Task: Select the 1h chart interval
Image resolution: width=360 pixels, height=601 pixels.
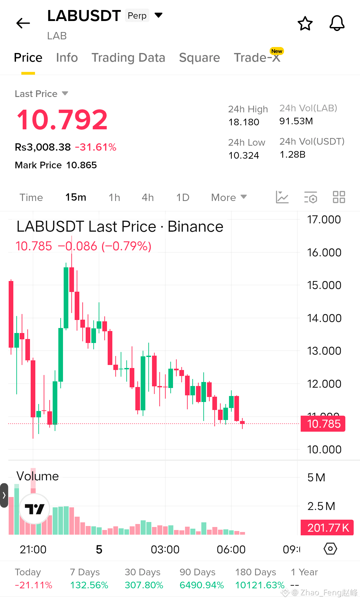Action: point(114,197)
